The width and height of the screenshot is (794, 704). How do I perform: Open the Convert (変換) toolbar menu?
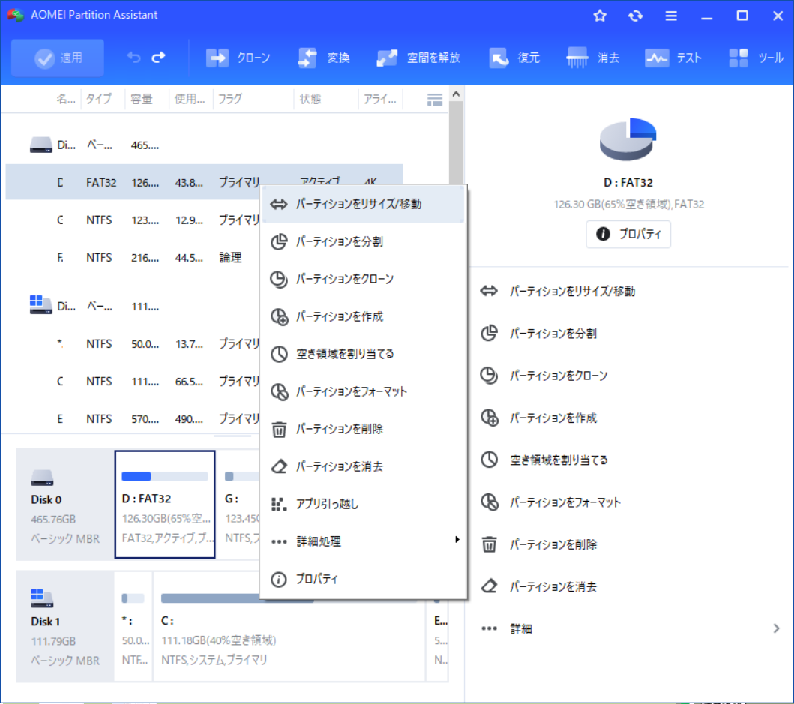pyautogui.click(x=324, y=58)
